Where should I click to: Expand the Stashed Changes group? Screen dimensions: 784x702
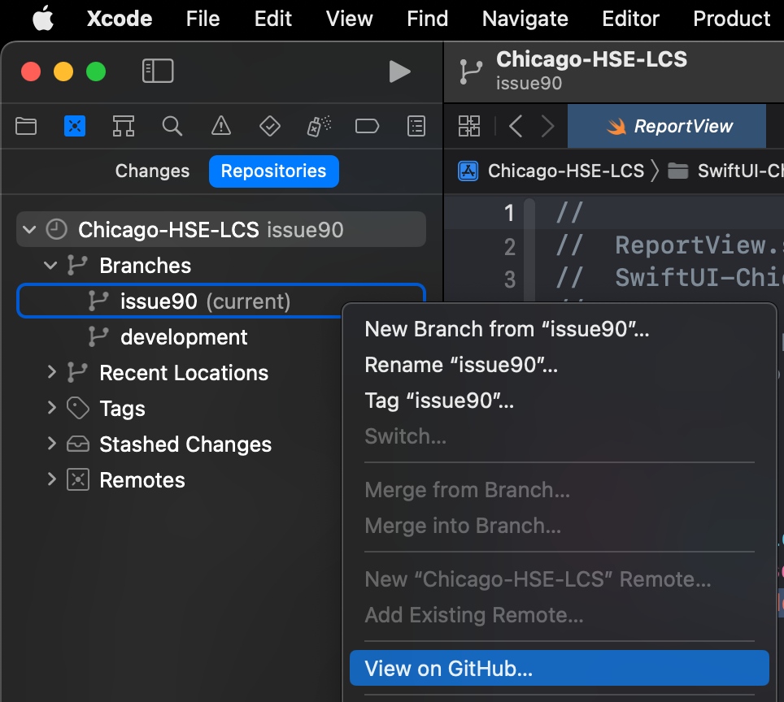pyautogui.click(x=51, y=444)
